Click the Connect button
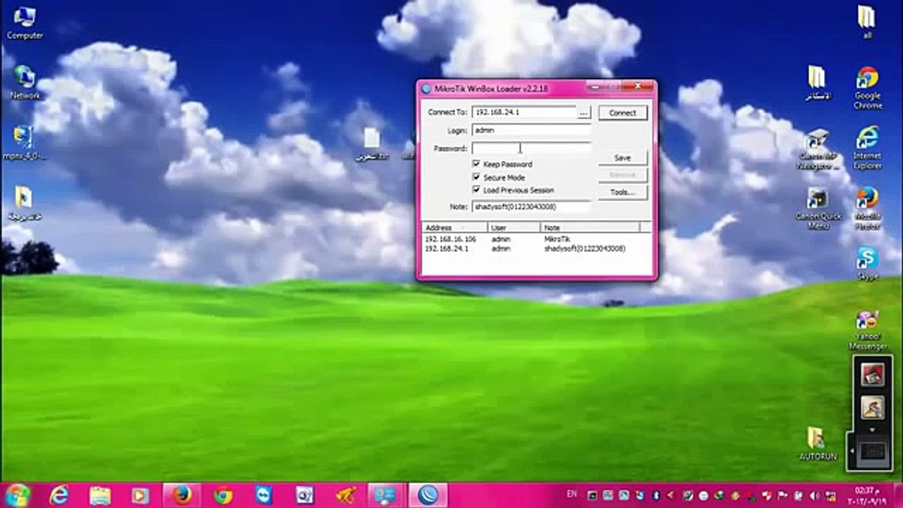This screenshot has height=508, width=903. [622, 113]
